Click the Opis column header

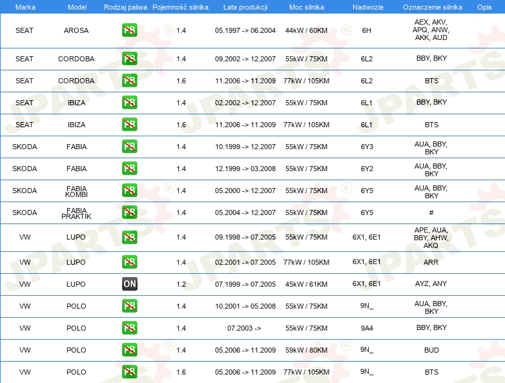pyautogui.click(x=484, y=7)
